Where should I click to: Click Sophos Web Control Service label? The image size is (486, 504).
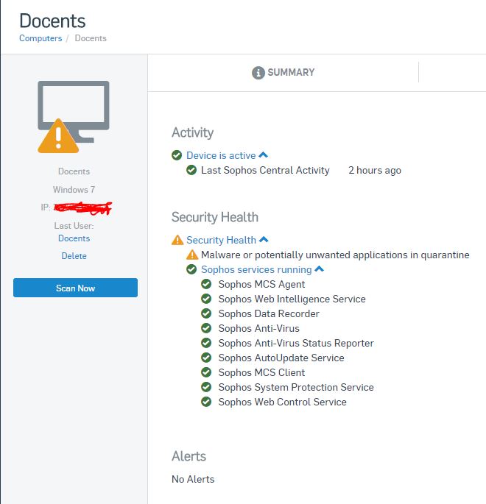[283, 402]
